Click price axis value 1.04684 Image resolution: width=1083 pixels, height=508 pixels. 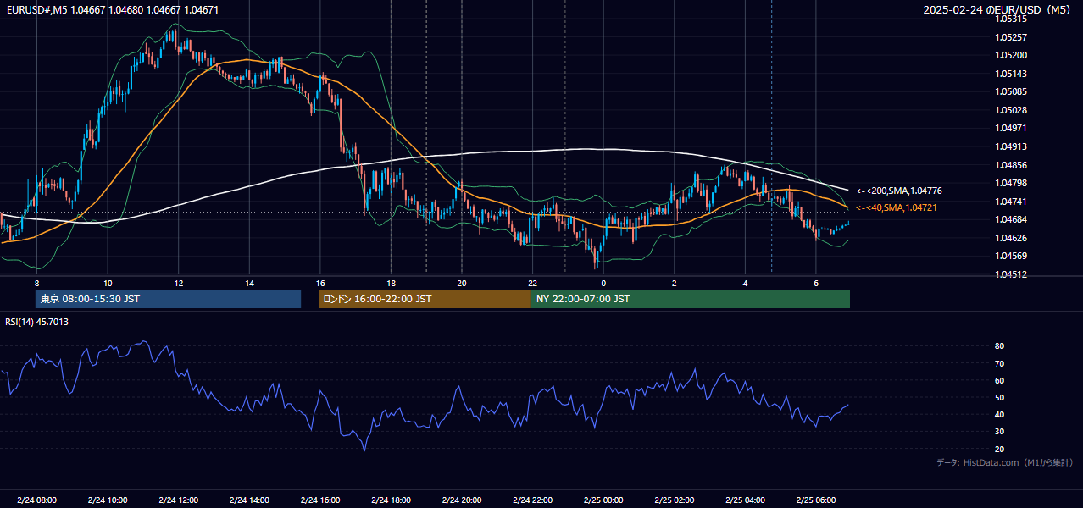[x=1011, y=220]
